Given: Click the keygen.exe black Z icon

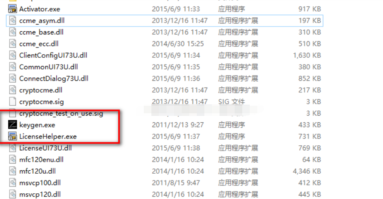Looking at the screenshot, I should pyautogui.click(x=12, y=125).
